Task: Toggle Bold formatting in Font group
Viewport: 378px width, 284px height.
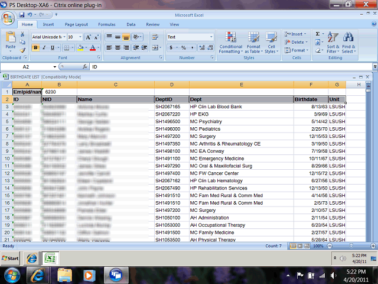Action: click(x=36, y=48)
